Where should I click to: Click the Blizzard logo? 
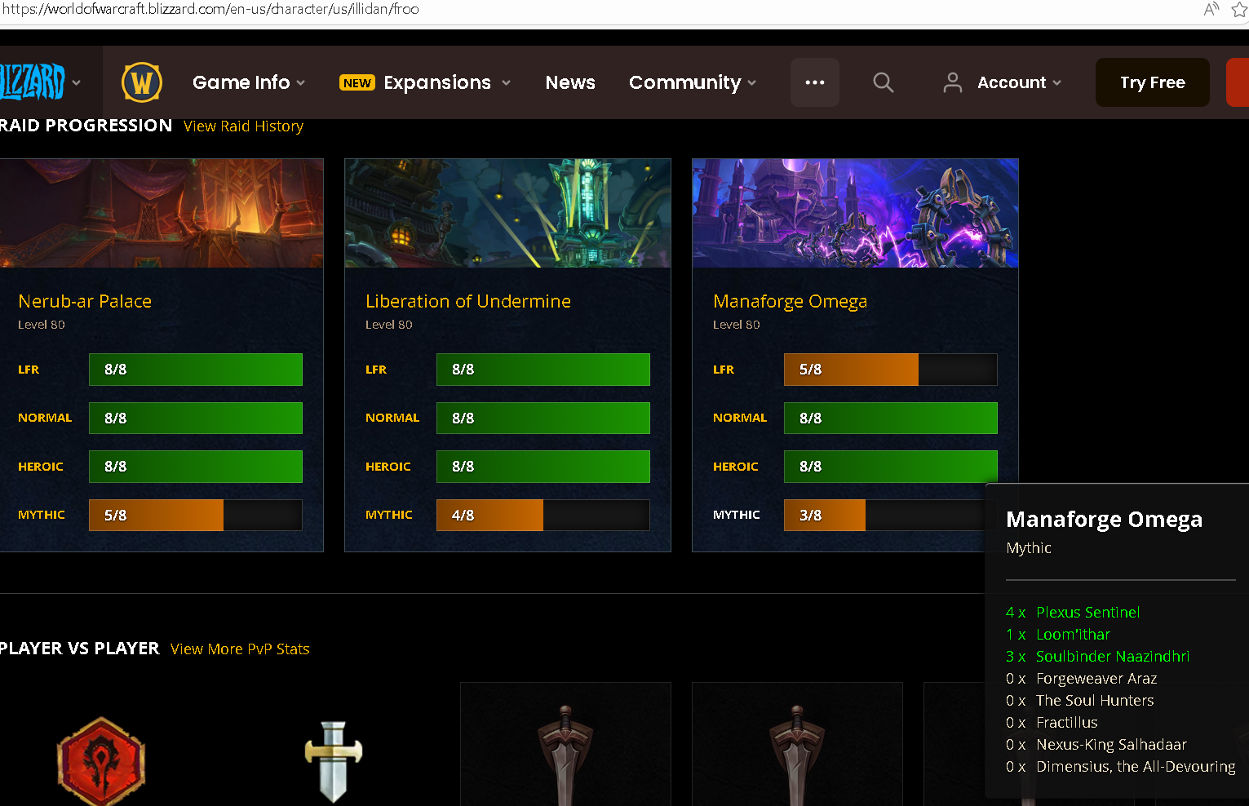click(32, 82)
